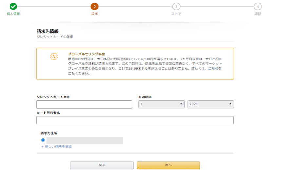Click the orange global selling fee badge icon
Screen dimensions: 290x191
point(54,56)
